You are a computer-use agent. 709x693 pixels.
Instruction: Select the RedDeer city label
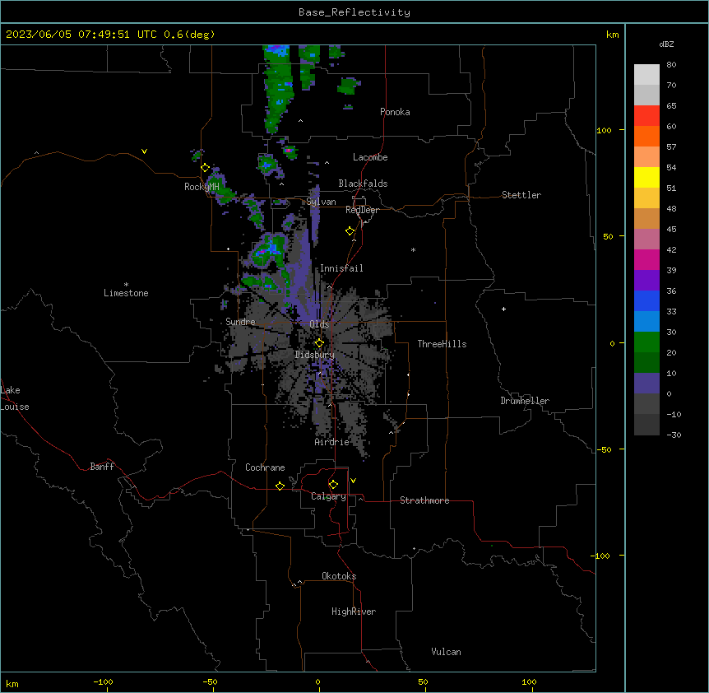(362, 210)
